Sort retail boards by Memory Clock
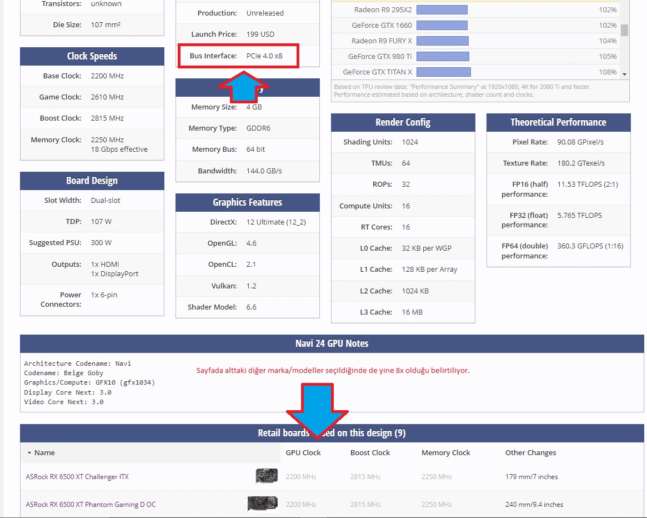The width and height of the screenshot is (647, 518). 445,453
